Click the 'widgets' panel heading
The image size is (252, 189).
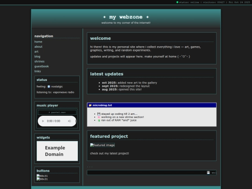[43, 137]
